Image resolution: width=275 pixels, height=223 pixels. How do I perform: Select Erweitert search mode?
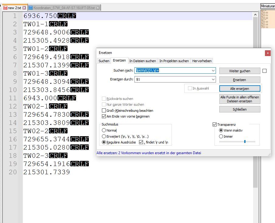(x=104, y=136)
